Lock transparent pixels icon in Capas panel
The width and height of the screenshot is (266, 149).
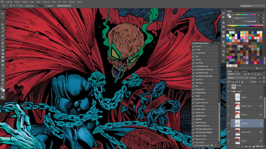[x=233, y=82]
